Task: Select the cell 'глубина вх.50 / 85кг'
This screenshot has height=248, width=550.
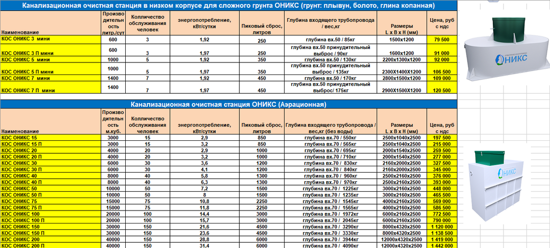Action: [x=331, y=40]
